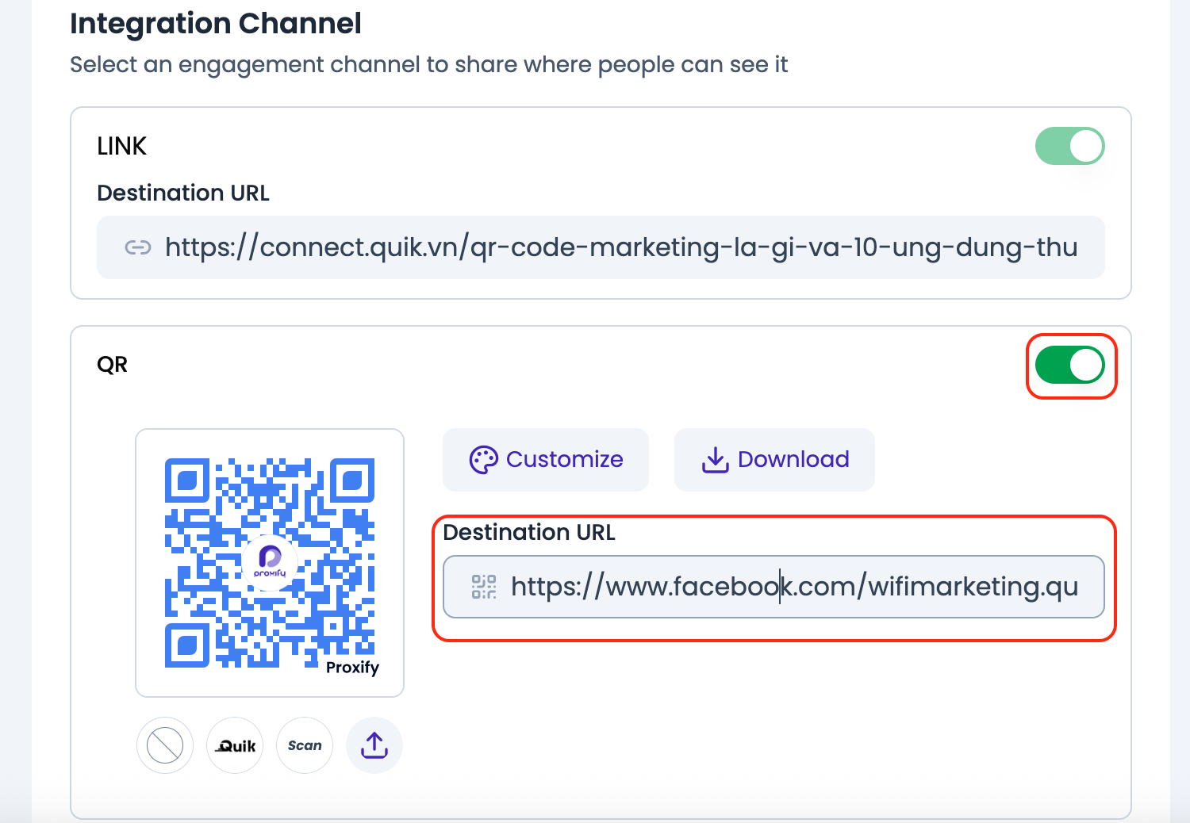Select the Quik logo option for the QR code

(x=234, y=745)
